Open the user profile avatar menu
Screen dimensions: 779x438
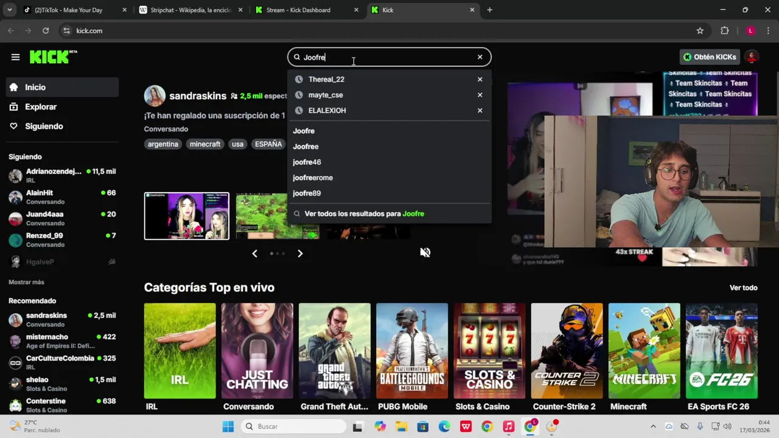coord(752,57)
